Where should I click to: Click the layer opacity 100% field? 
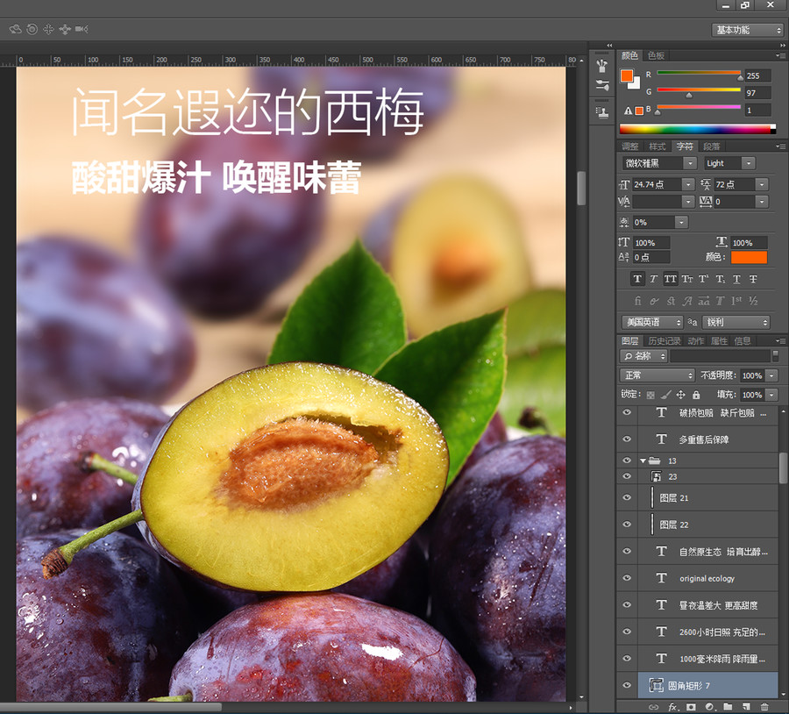pyautogui.click(x=752, y=375)
